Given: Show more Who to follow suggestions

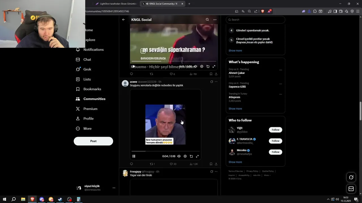Looking at the screenshot, I should [235, 162].
